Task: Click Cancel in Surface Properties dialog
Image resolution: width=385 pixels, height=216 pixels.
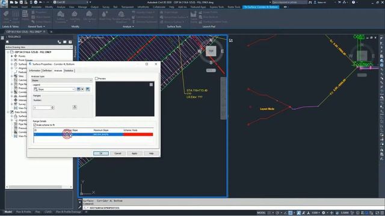Action: (118, 154)
